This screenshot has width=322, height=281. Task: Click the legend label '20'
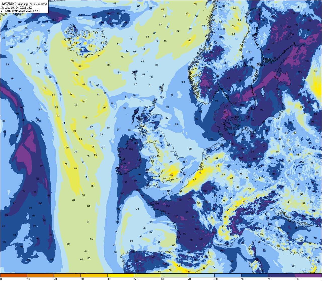55,279
